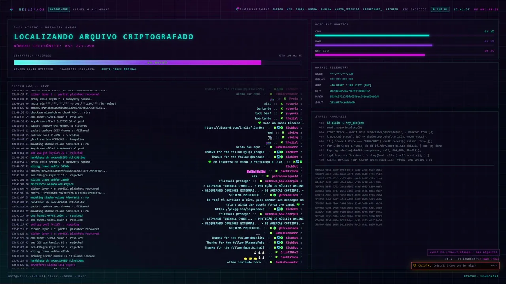Click the VAULT hidden arquivos label
The height and width of the screenshot is (284, 506).
(x=463, y=252)
